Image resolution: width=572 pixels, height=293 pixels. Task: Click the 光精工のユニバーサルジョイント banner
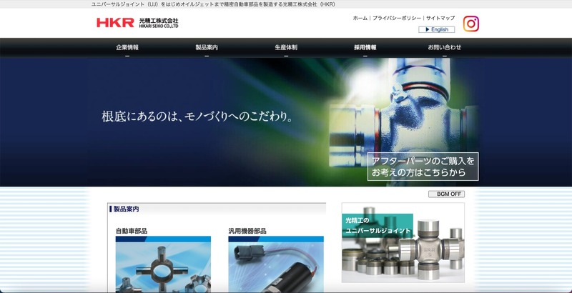coord(403,243)
